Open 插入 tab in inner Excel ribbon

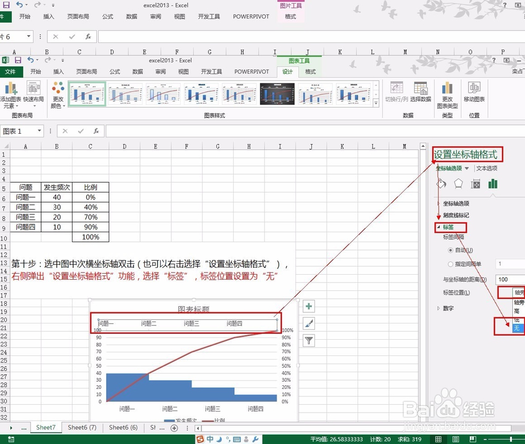(58, 71)
